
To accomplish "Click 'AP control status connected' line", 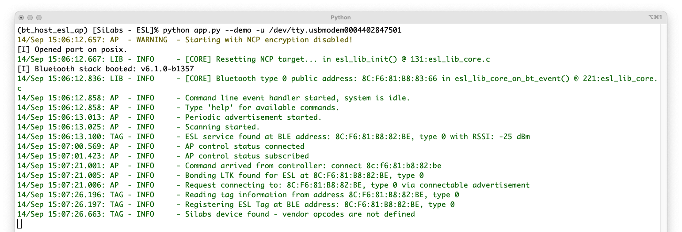I will [x=244, y=147].
